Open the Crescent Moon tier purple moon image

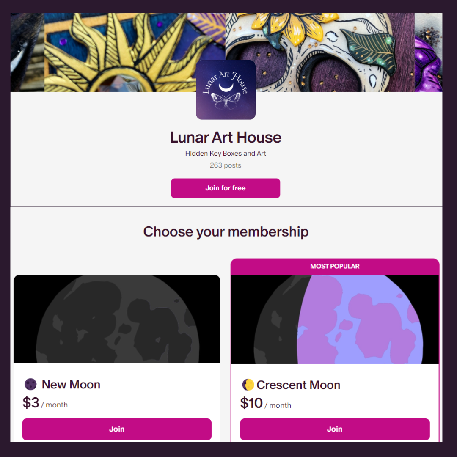(335, 319)
